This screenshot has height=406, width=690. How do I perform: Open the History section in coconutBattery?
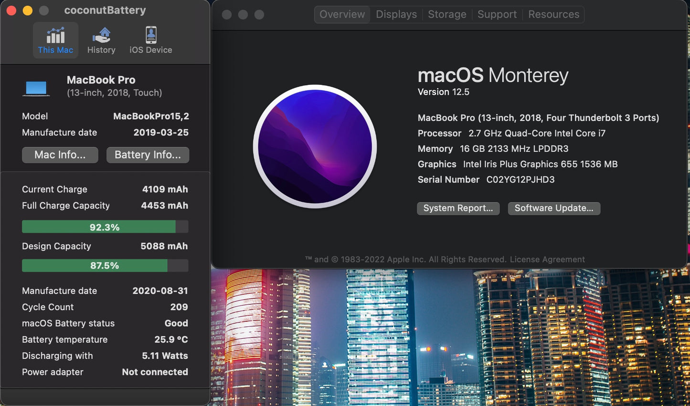tap(101, 40)
